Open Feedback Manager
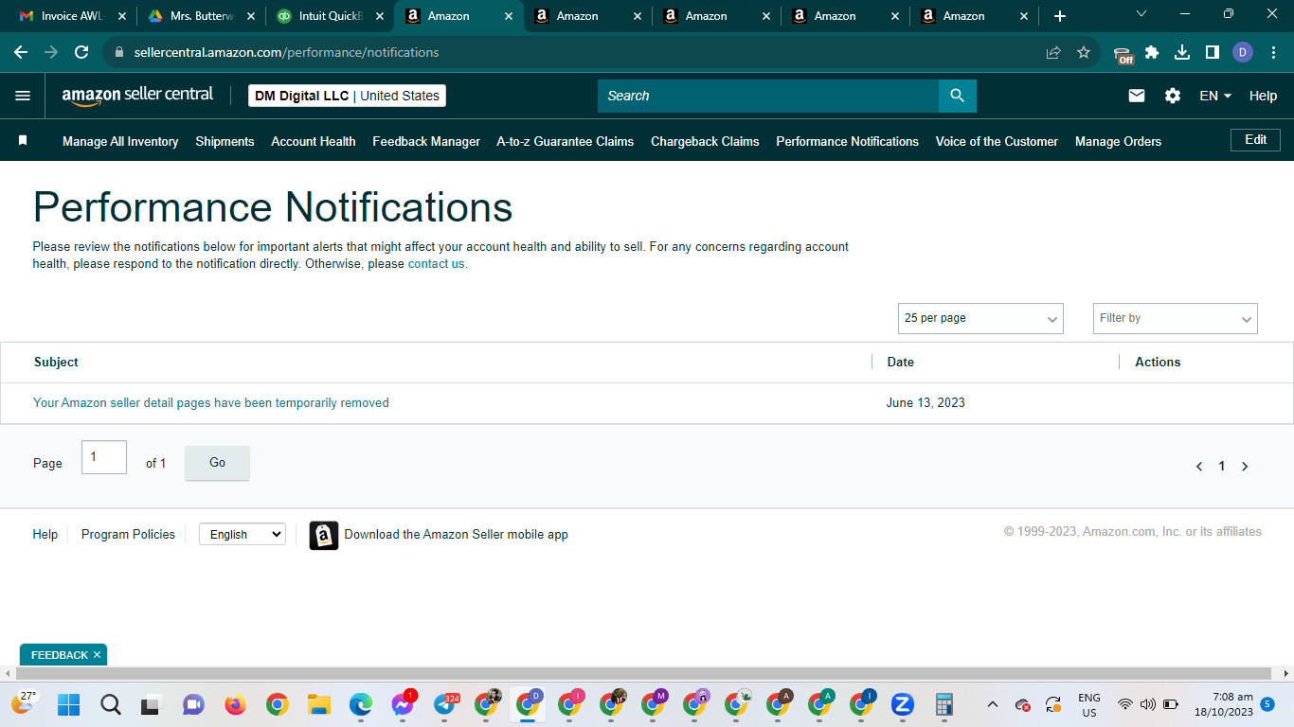This screenshot has width=1294, height=727. [x=426, y=141]
